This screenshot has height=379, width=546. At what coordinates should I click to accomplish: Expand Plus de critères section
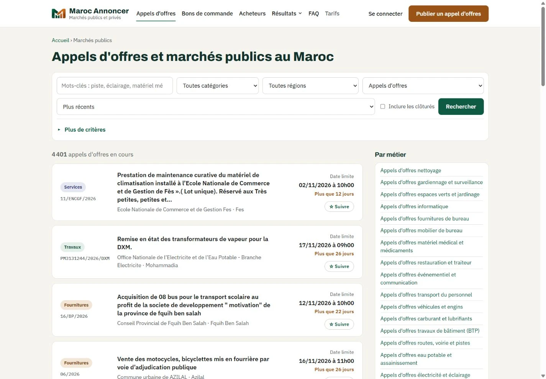click(x=82, y=130)
